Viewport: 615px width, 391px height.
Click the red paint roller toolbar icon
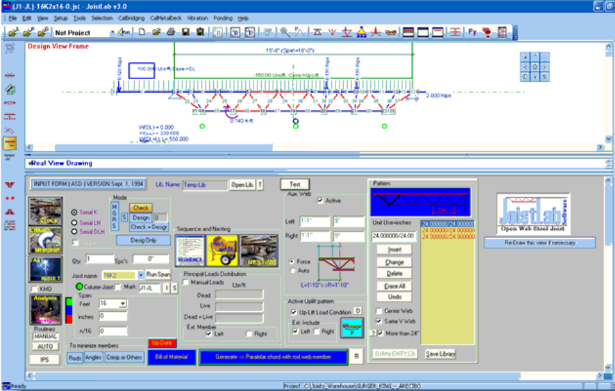(x=487, y=32)
